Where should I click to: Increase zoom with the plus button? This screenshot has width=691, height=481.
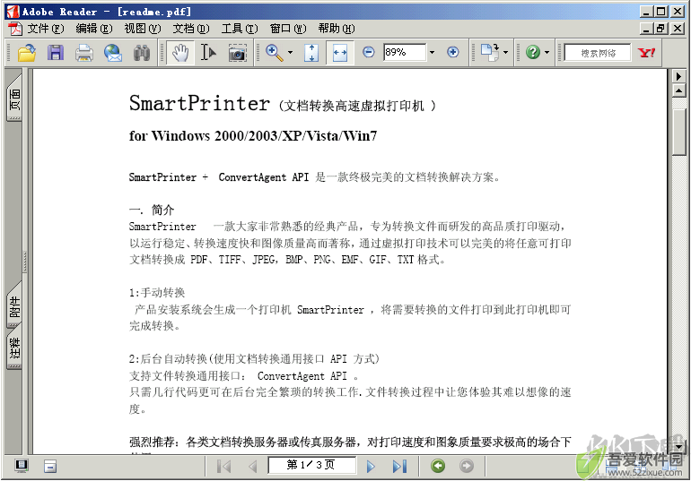point(452,52)
